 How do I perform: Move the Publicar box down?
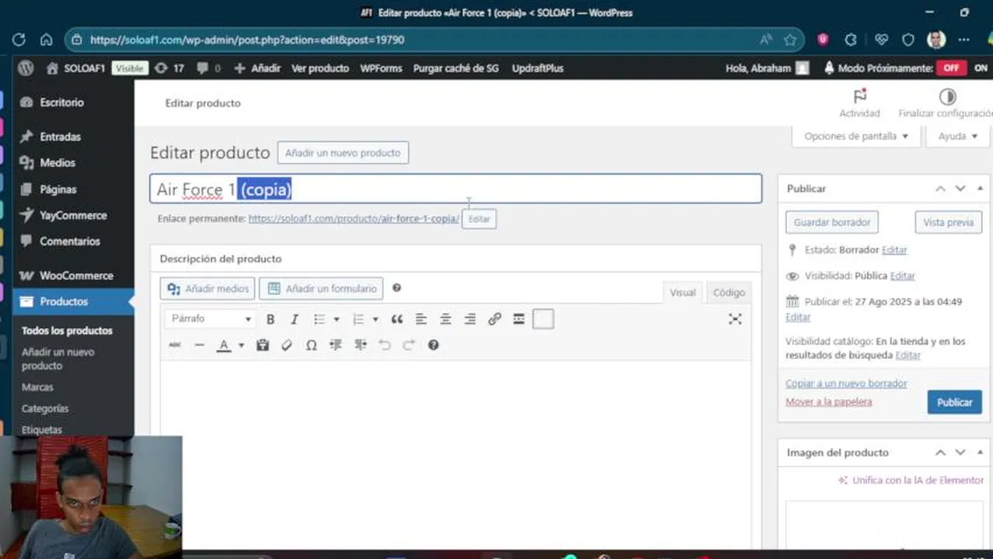(960, 189)
